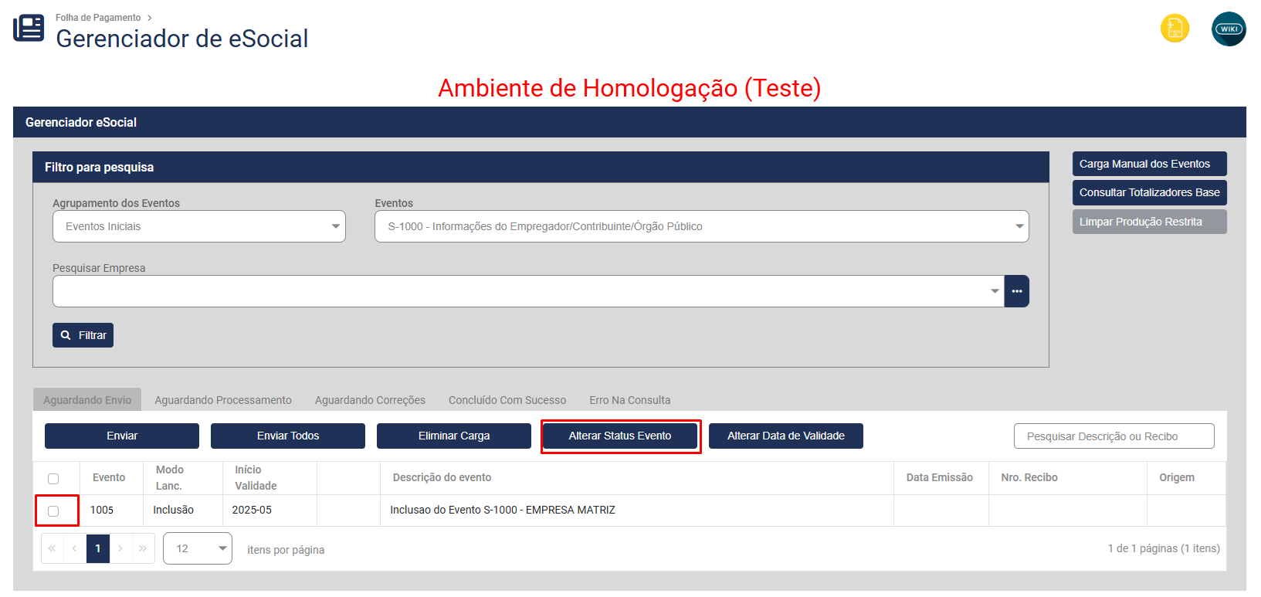Viewport: 1261px width, 597px height.
Task: Click the Eliminar Carga button
Action: point(454,436)
